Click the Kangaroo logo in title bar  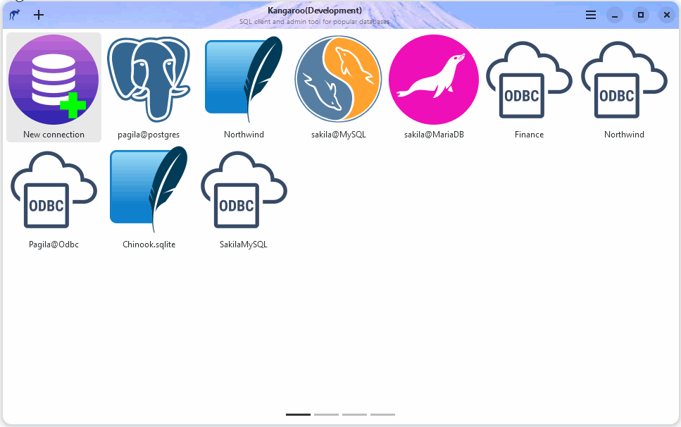click(x=15, y=15)
